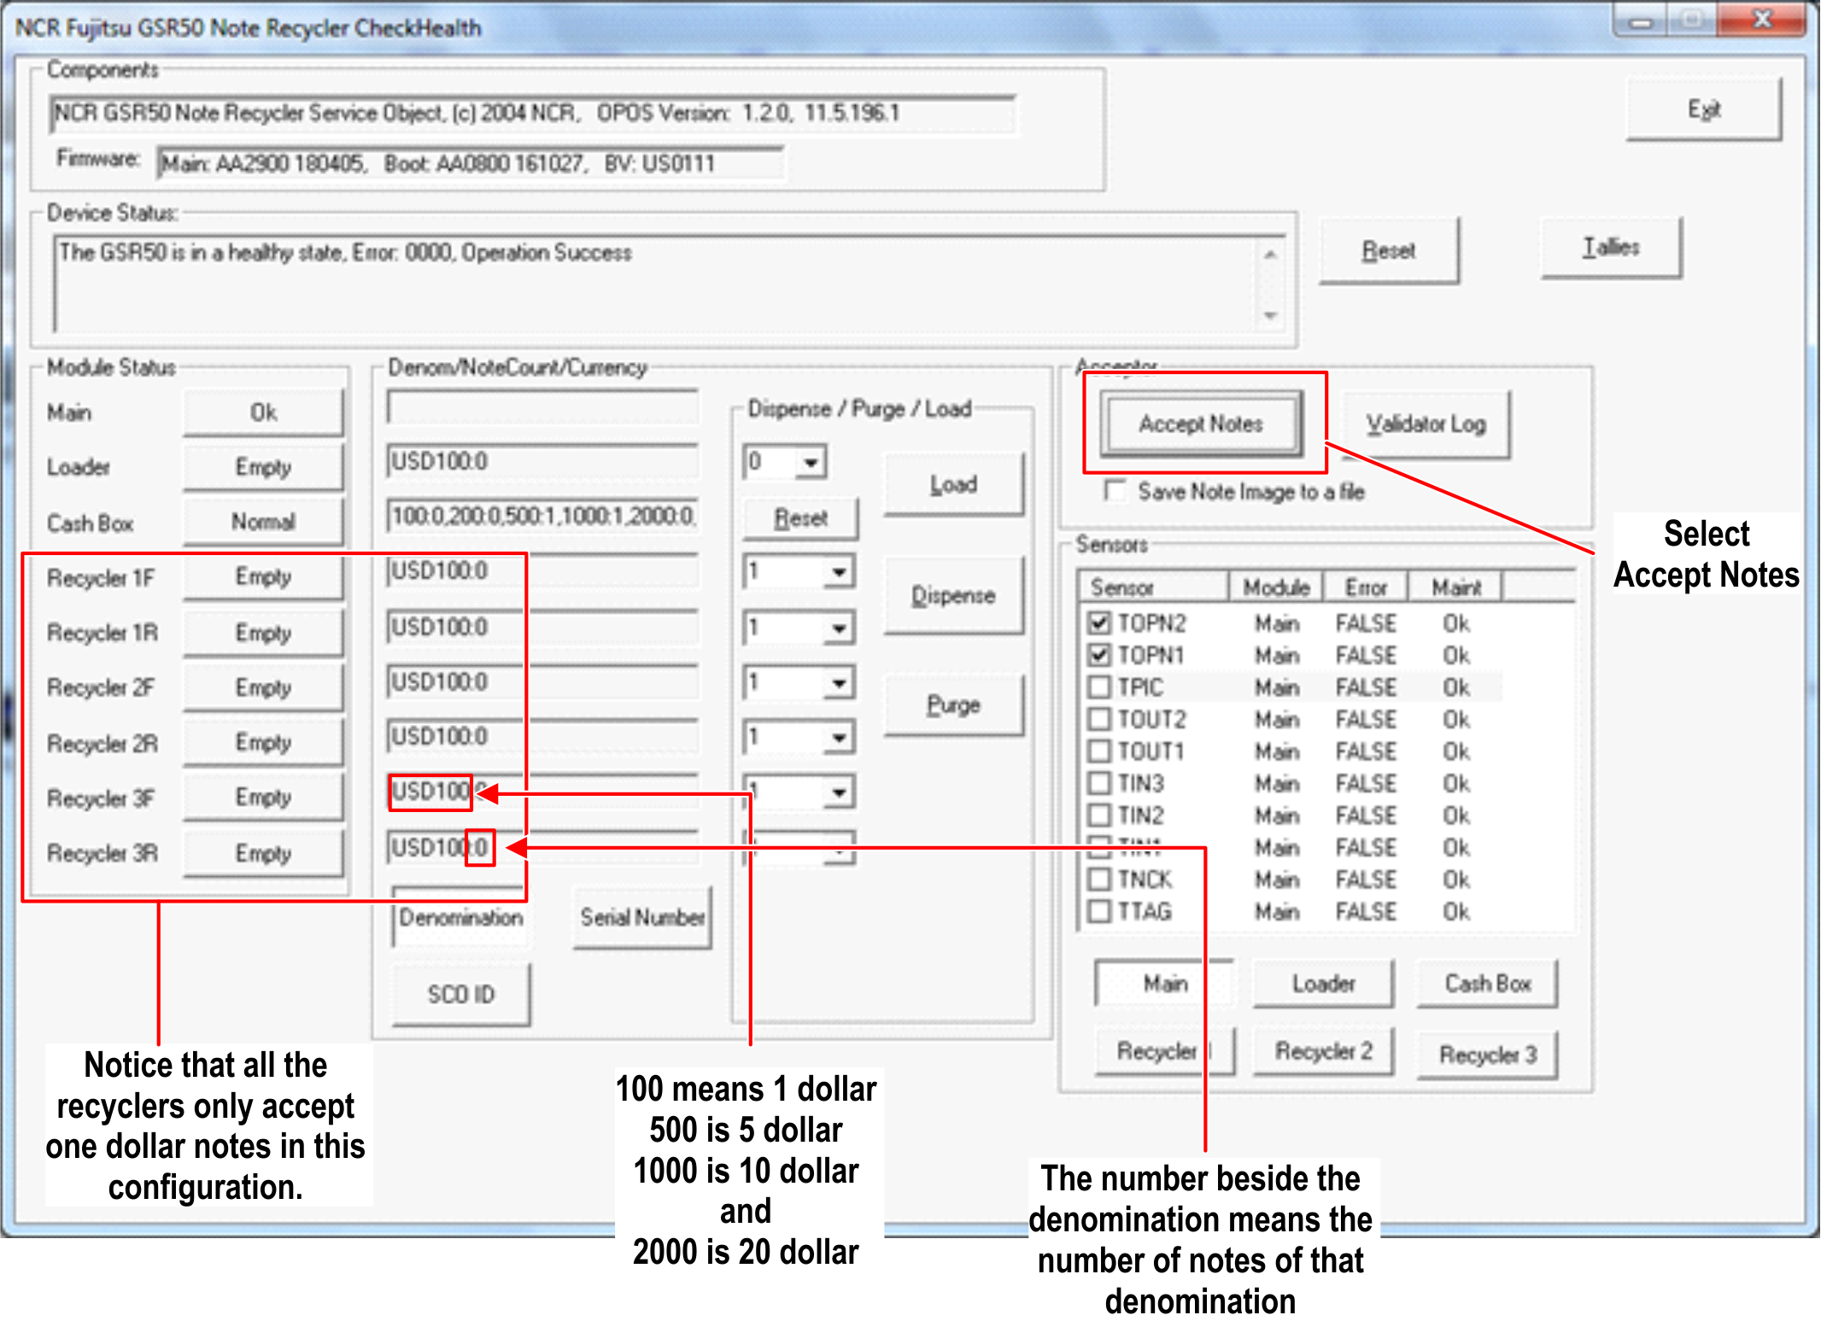The height and width of the screenshot is (1321, 1821).
Task: Click the Recycler 3F Empty status button
Action: [x=263, y=797]
